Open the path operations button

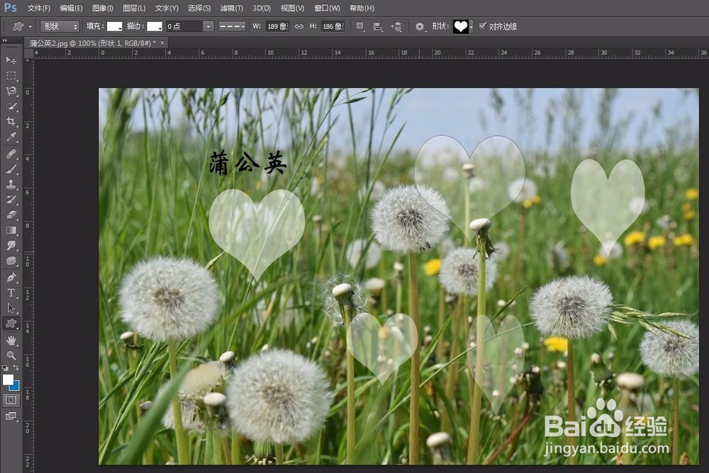(x=360, y=27)
